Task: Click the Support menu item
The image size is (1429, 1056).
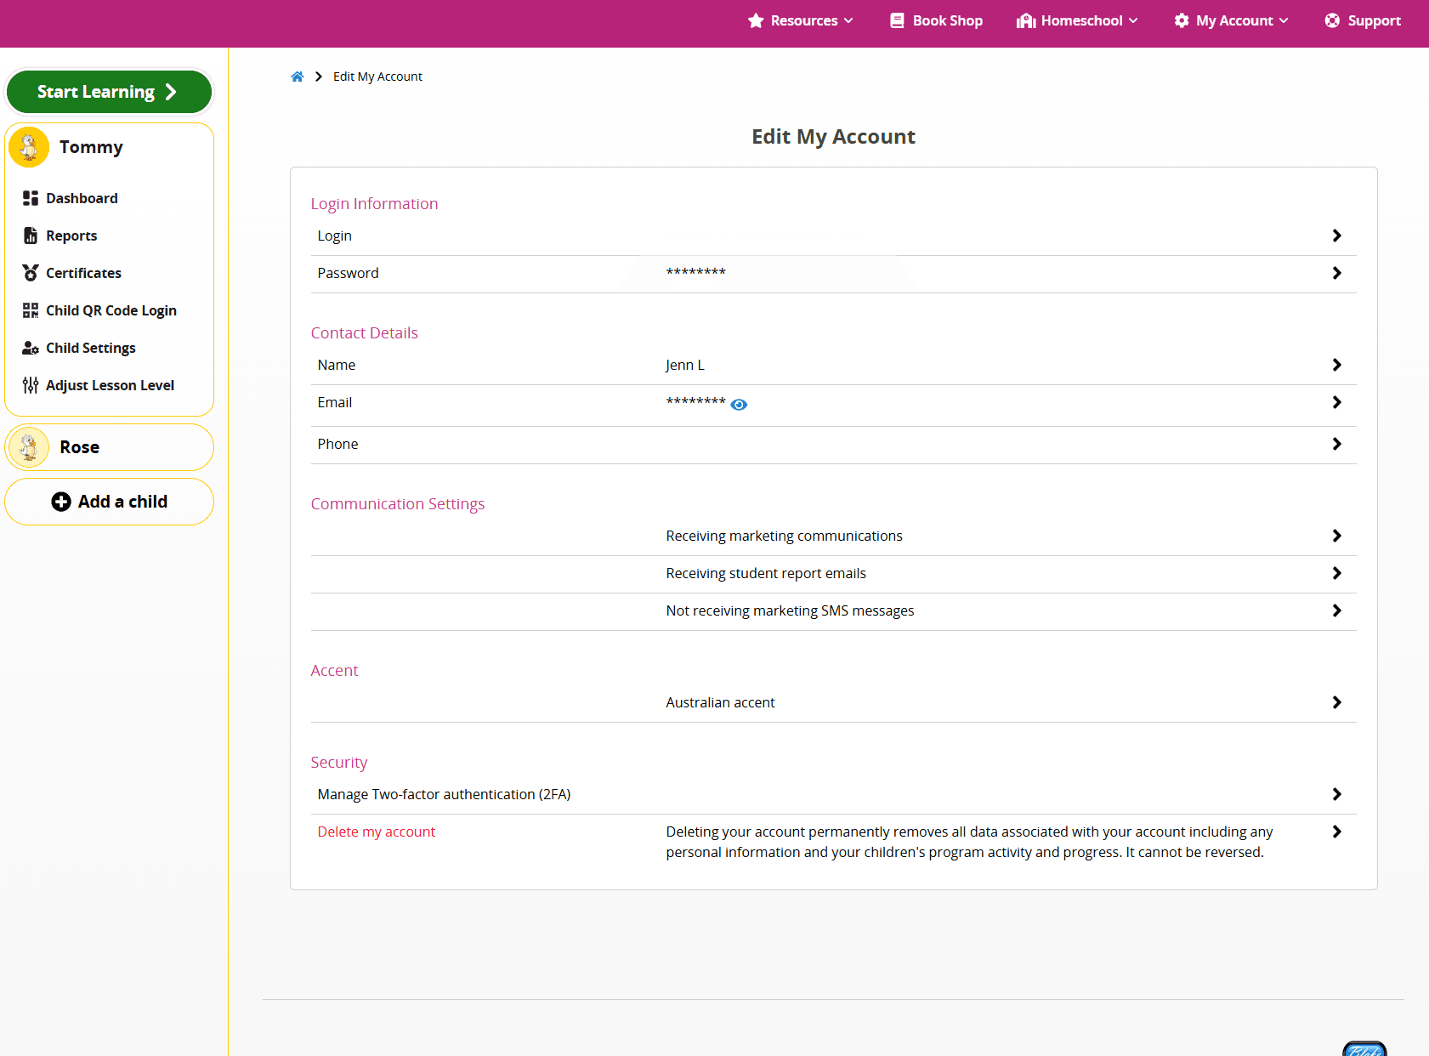Action: [x=1363, y=20]
